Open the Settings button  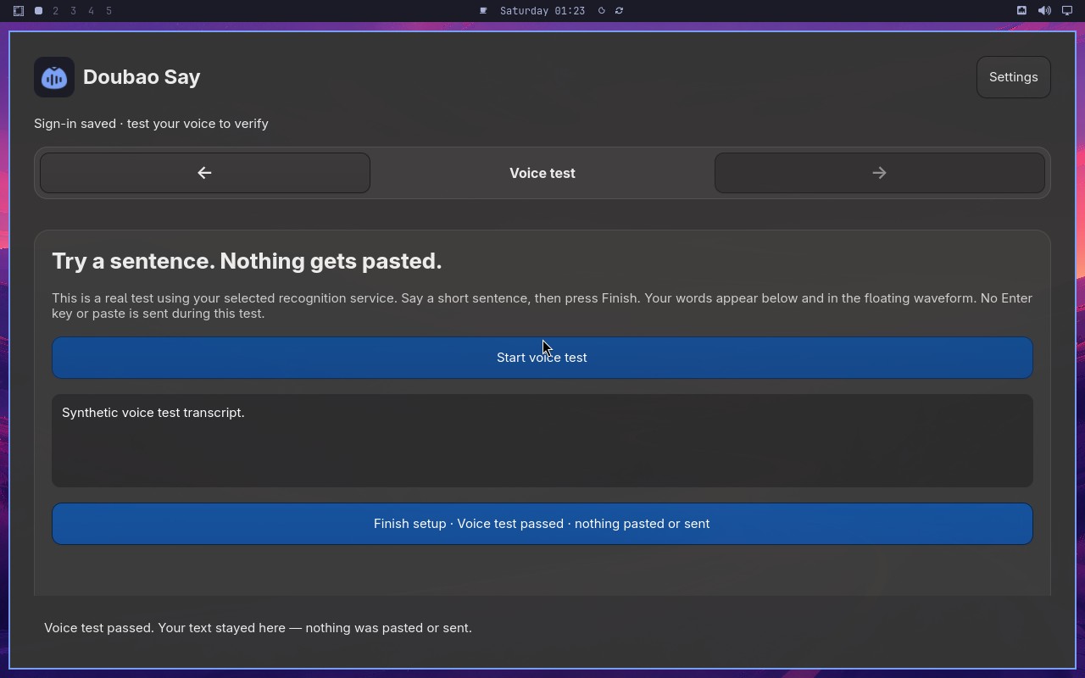click(x=1013, y=77)
